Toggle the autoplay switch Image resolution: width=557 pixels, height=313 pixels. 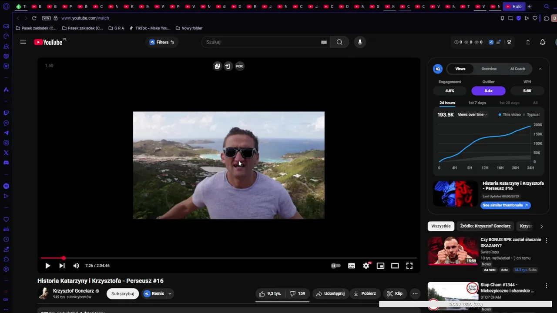click(x=336, y=266)
